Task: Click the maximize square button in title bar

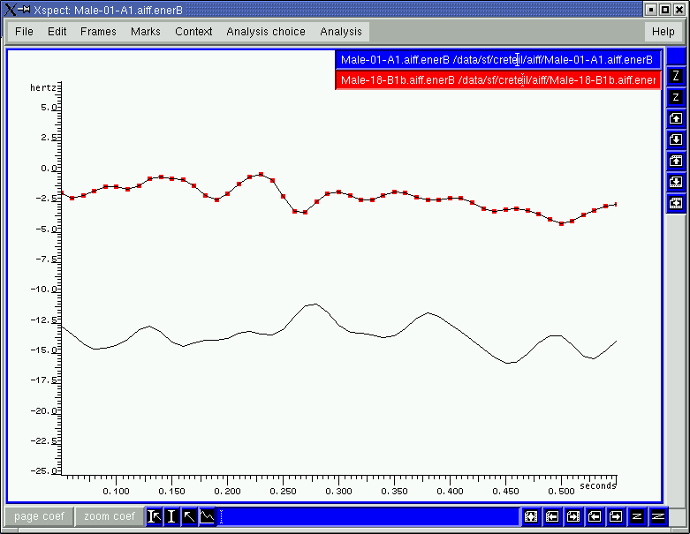Action: (665, 10)
